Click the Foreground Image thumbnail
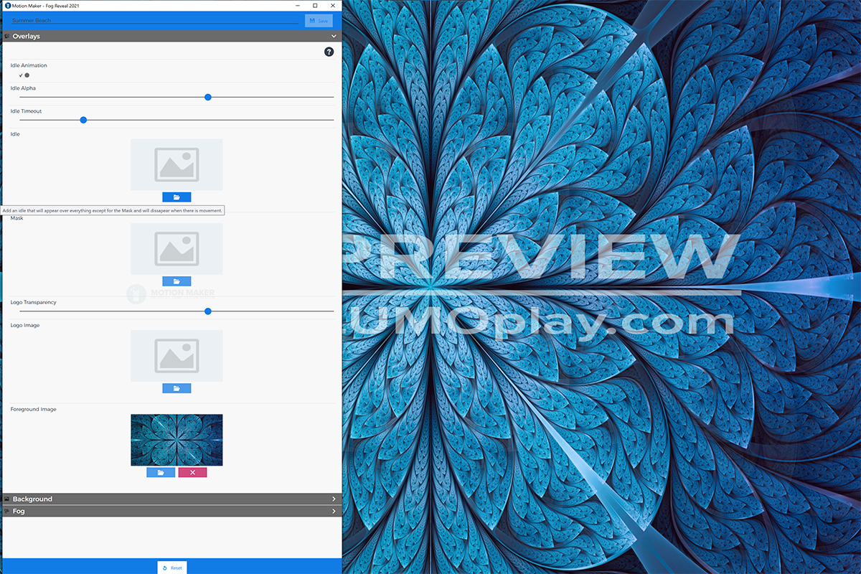Image resolution: width=861 pixels, height=574 pixels. 177,440
